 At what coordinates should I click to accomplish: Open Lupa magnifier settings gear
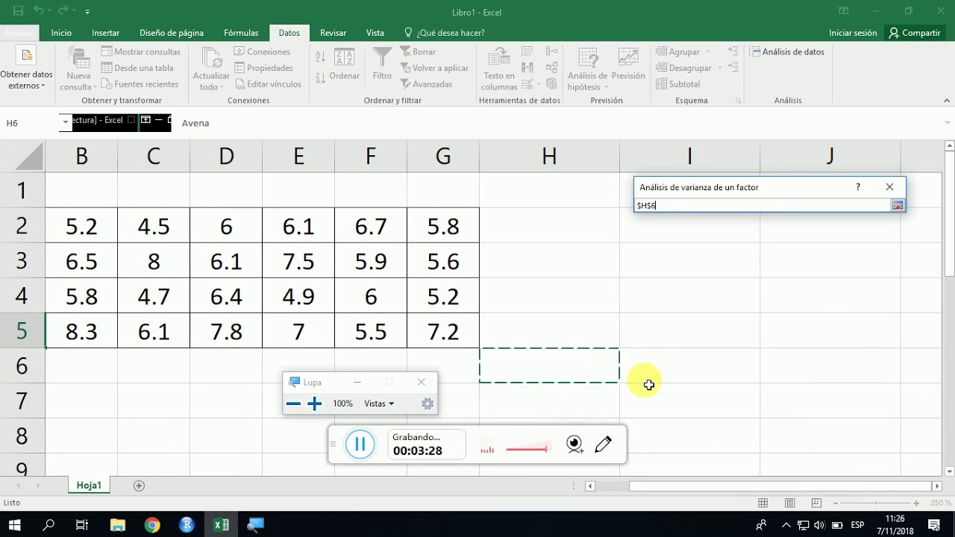(x=428, y=403)
